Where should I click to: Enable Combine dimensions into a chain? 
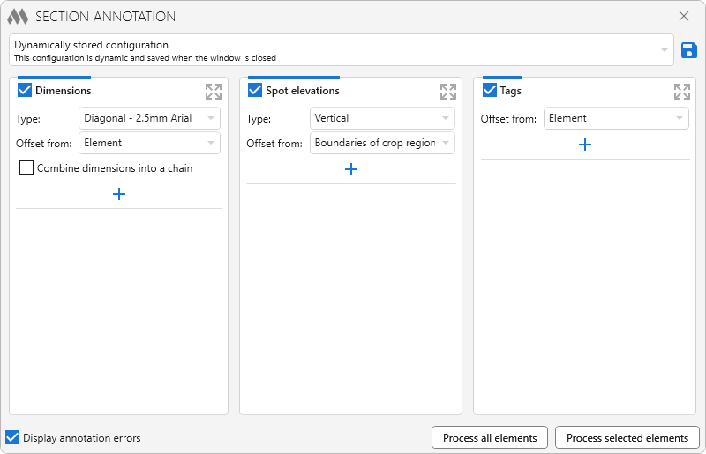tap(26, 167)
